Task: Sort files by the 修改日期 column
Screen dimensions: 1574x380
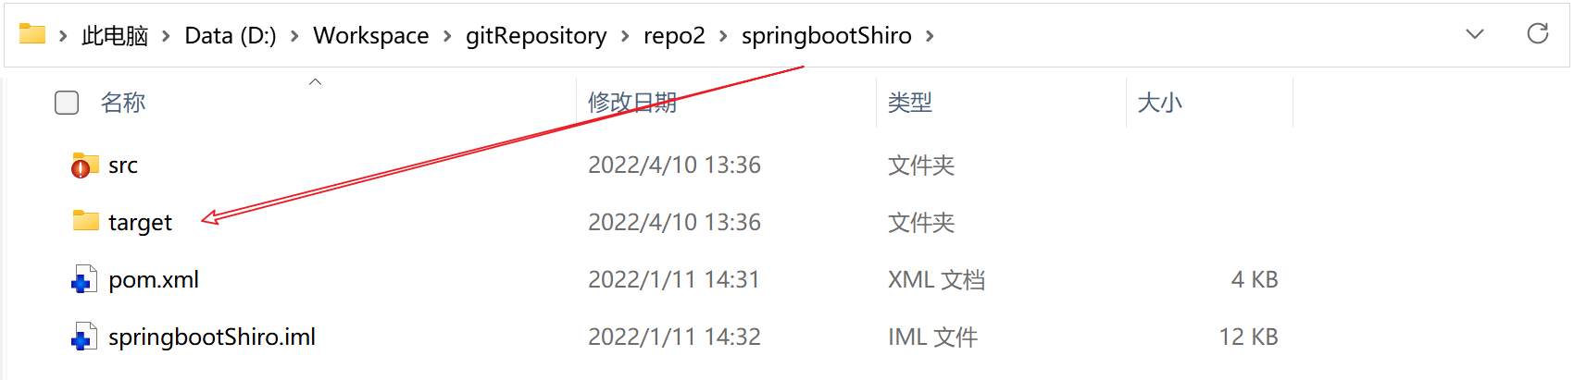Action: (x=632, y=103)
